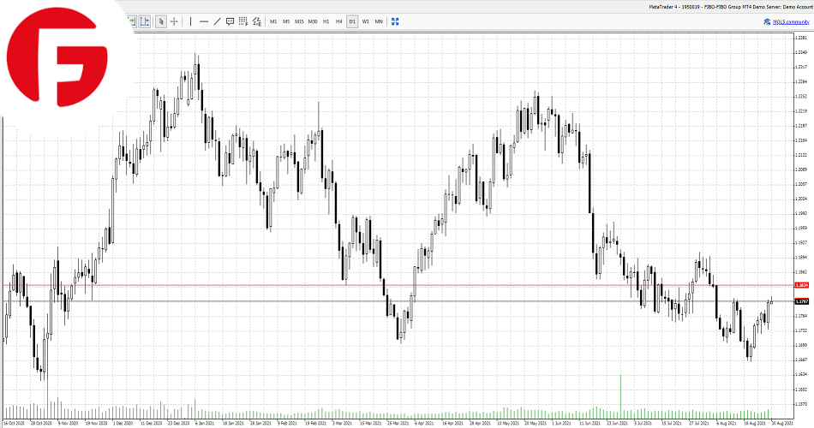Click the icon left of M1
This screenshot has width=814, height=428.
pyautogui.click(x=256, y=21)
